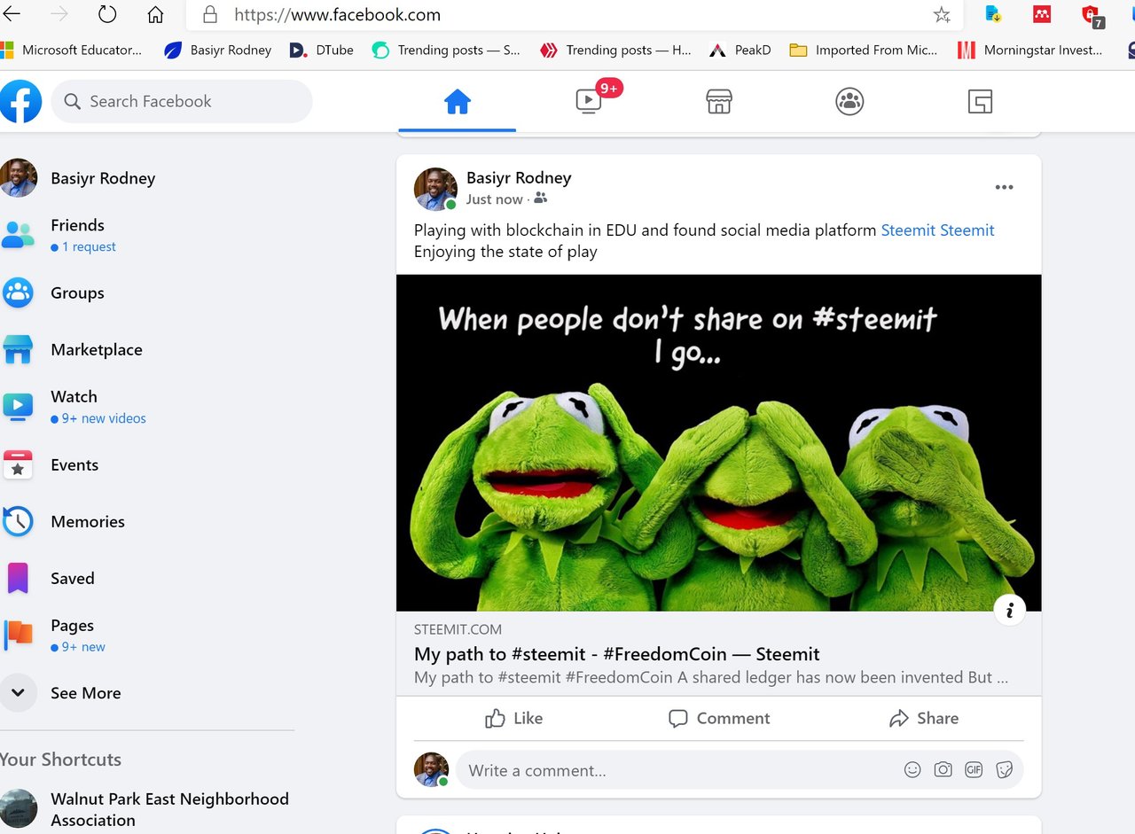Viewport: 1135px width, 834px height.
Task: Open the Trending posts — H... bookmark
Action: click(x=615, y=51)
